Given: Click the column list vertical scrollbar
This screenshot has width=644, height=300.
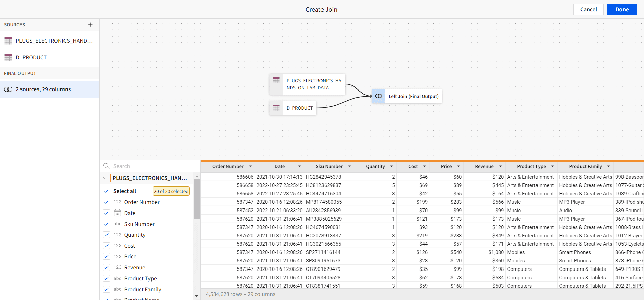Looking at the screenshot, I should point(197,199).
